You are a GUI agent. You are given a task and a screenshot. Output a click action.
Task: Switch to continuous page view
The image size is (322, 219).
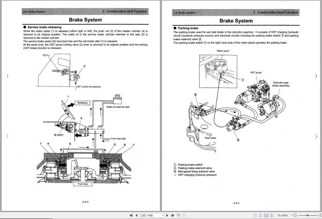[x=260, y=215]
